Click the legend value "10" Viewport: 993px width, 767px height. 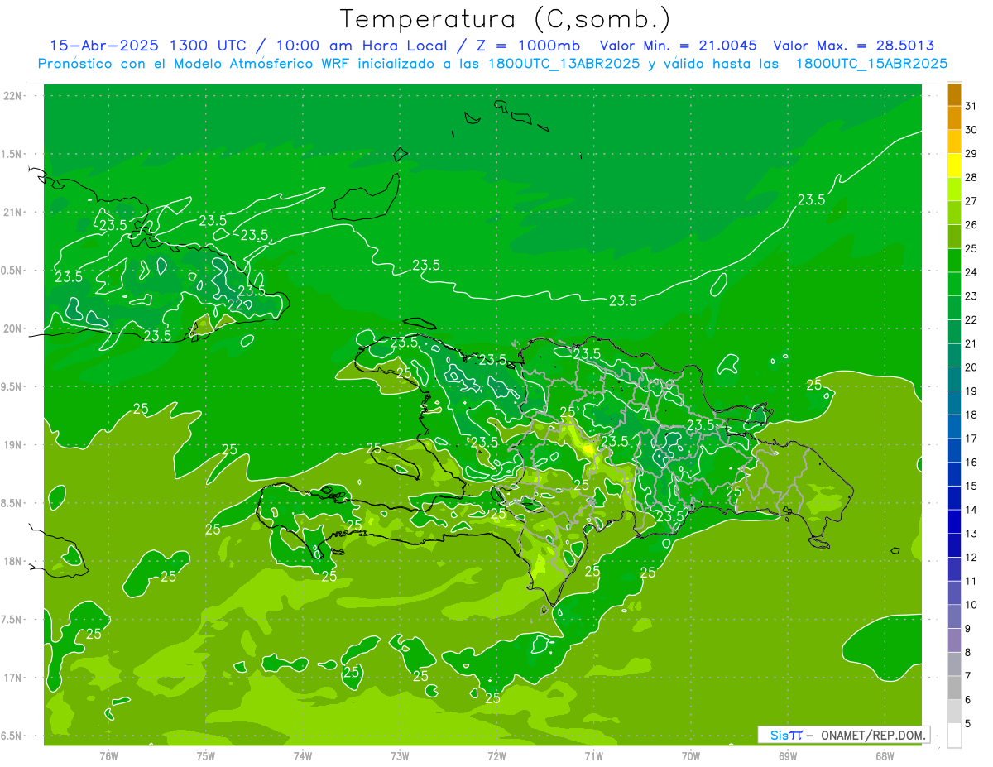pyautogui.click(x=971, y=605)
